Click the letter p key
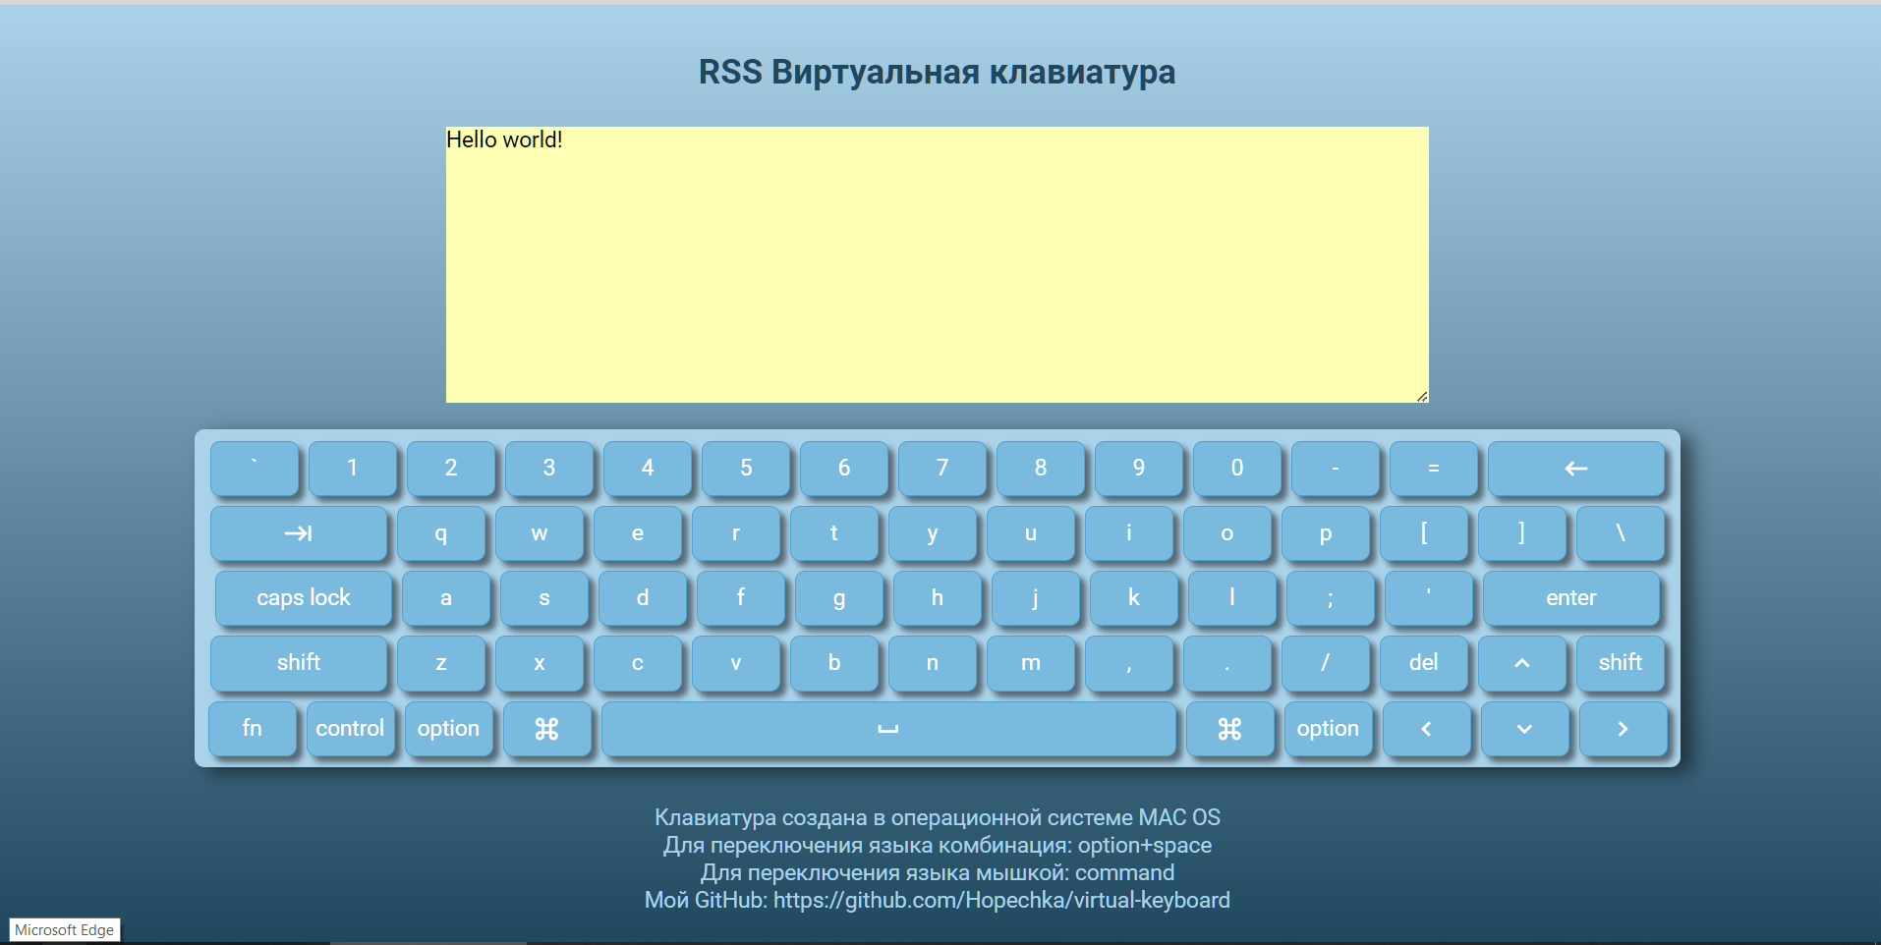 coord(1325,533)
